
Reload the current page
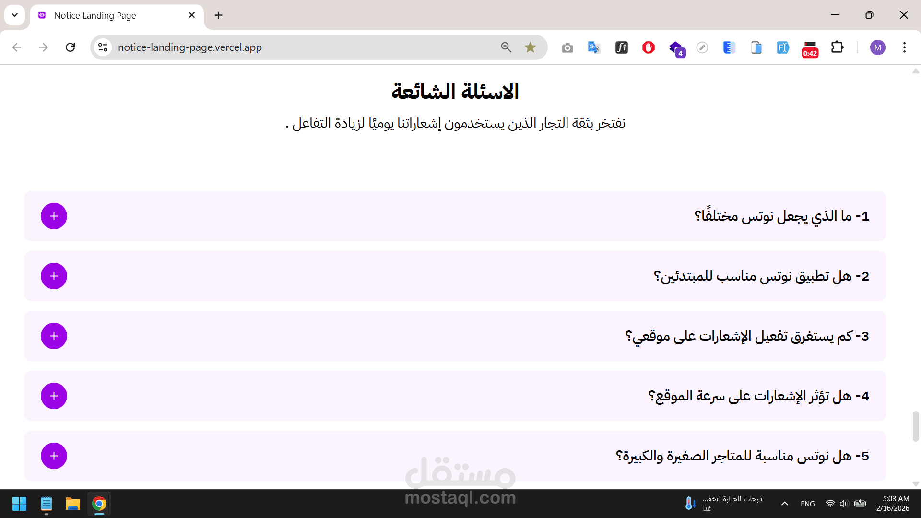[71, 47]
